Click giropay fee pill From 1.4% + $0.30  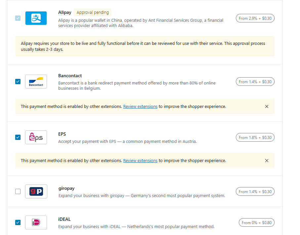(x=255, y=191)
